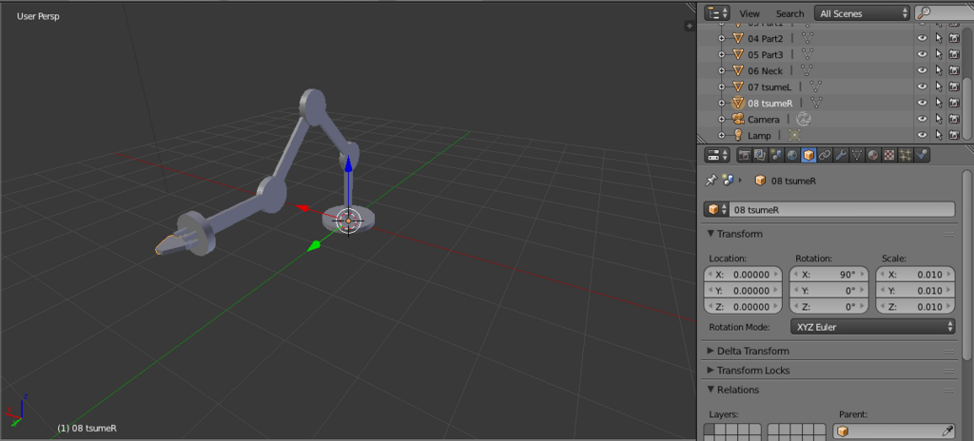Image resolution: width=974 pixels, height=441 pixels.
Task: Open the Render properties tab (camera icon)
Action: 744,155
